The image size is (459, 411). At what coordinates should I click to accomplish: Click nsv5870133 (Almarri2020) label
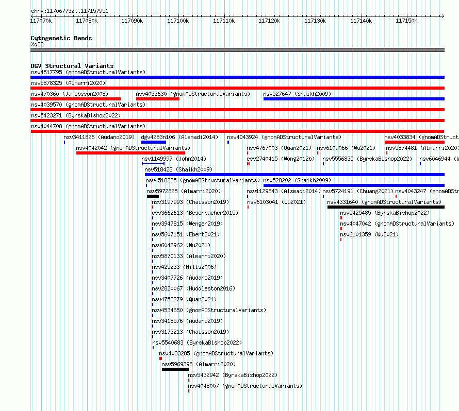coord(189,256)
